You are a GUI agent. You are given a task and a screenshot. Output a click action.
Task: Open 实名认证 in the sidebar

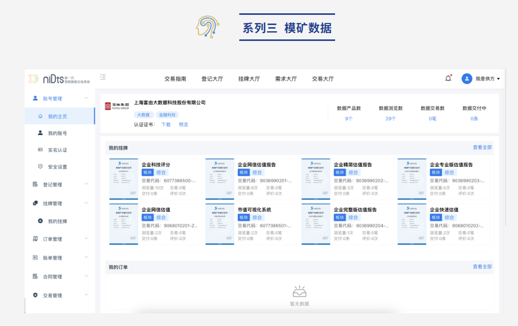57,150
